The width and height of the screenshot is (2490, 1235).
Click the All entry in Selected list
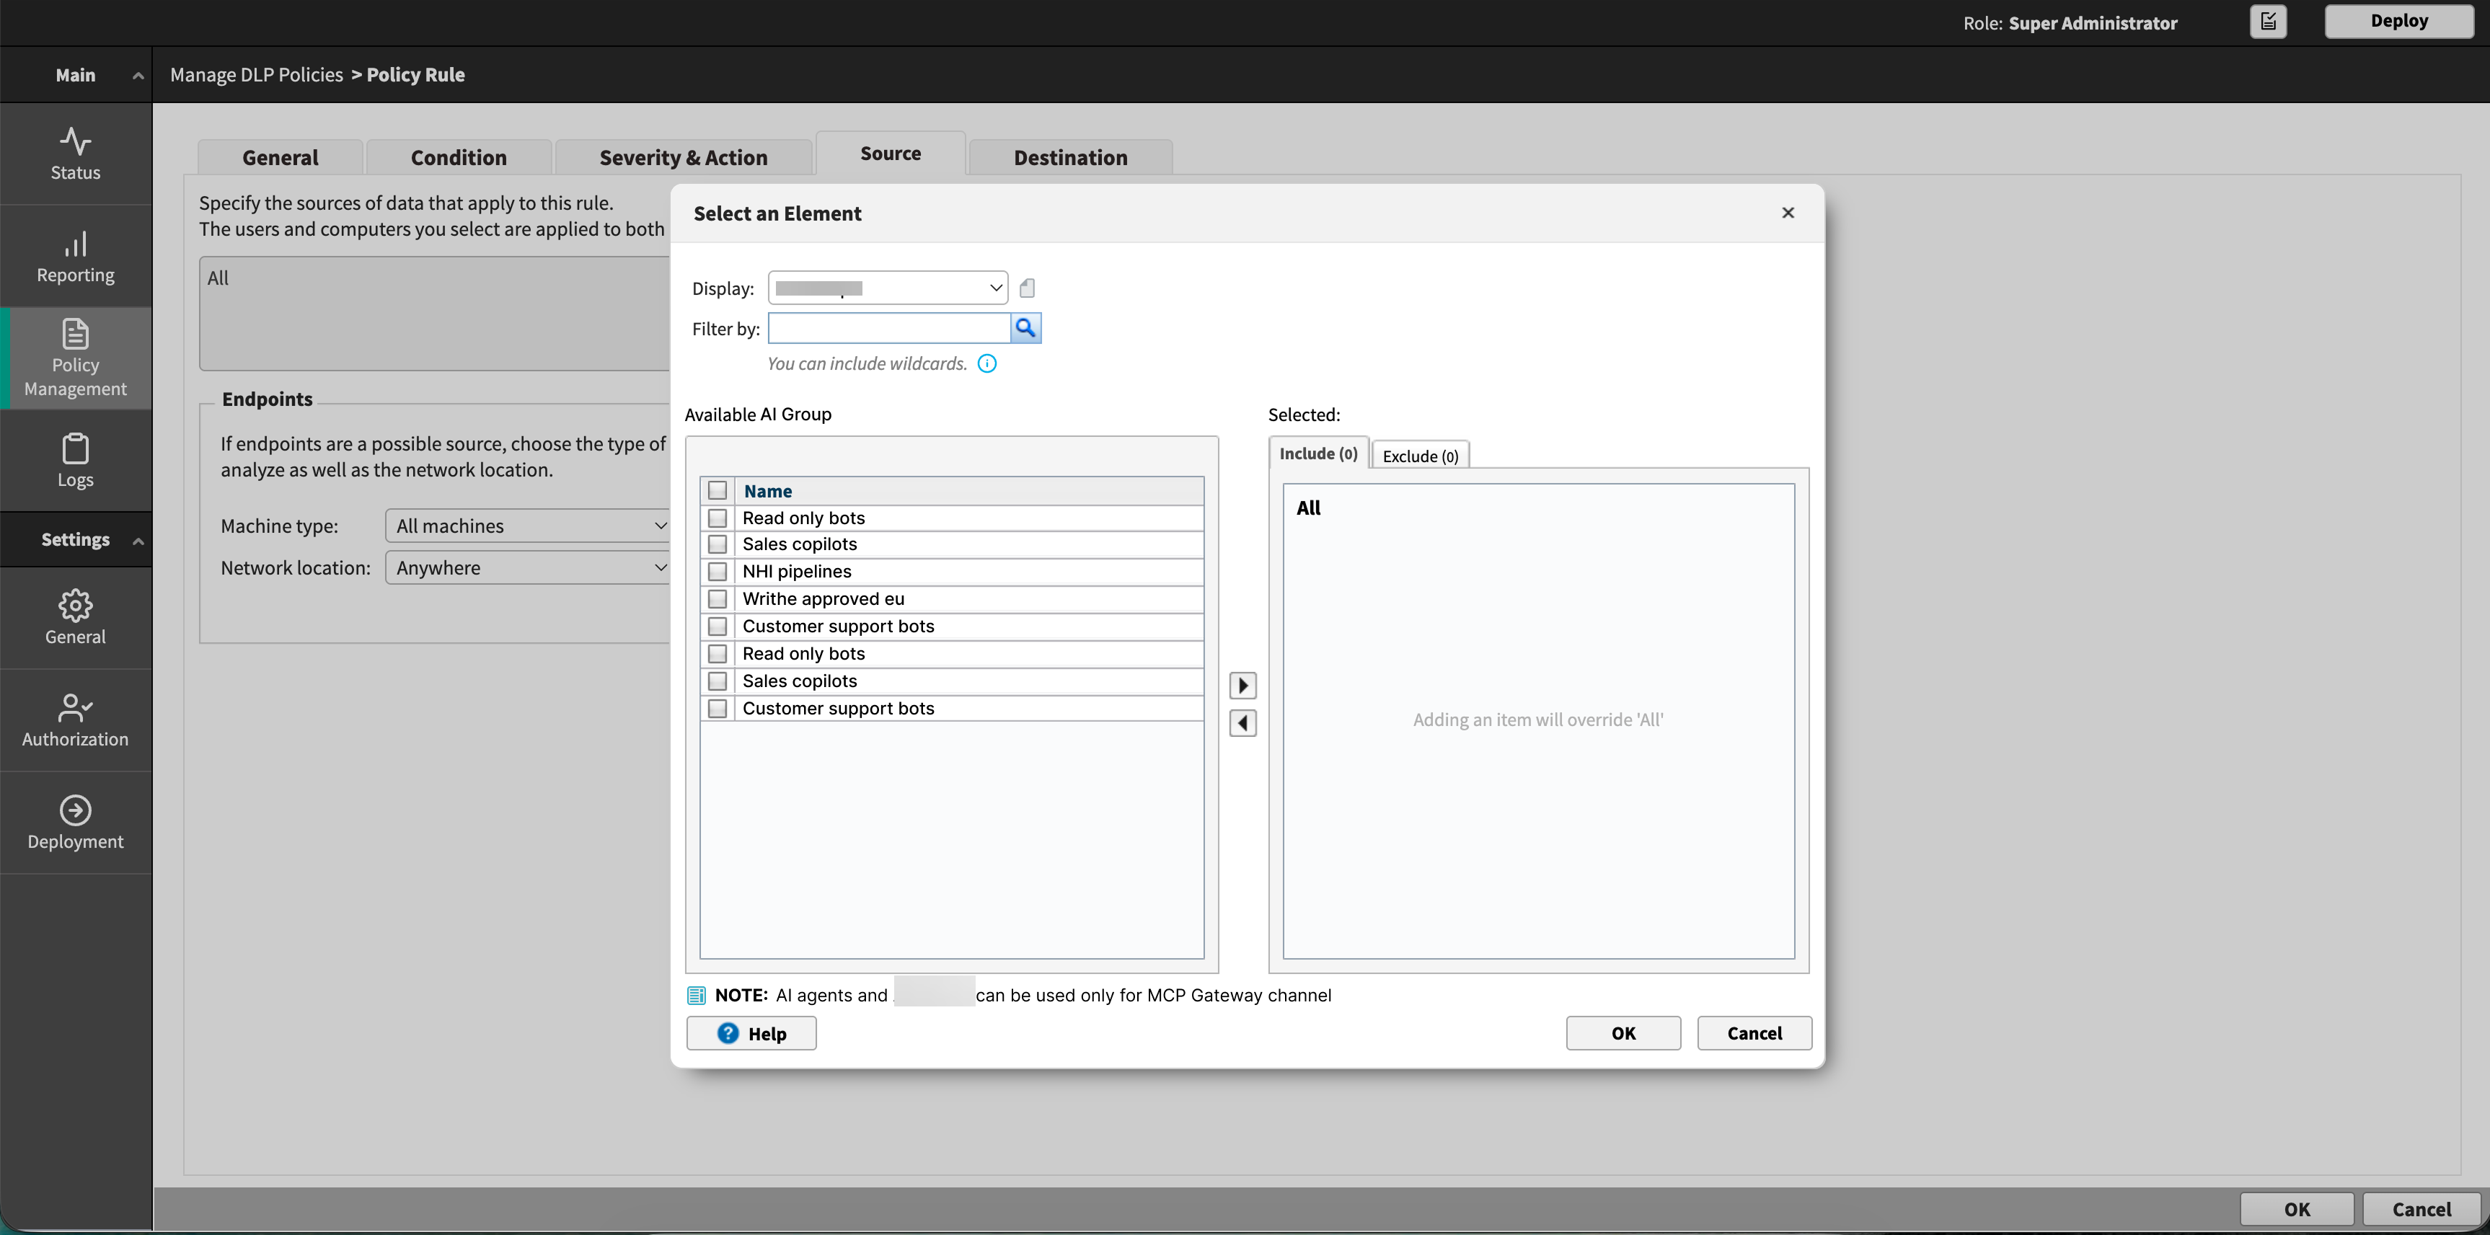(1309, 508)
